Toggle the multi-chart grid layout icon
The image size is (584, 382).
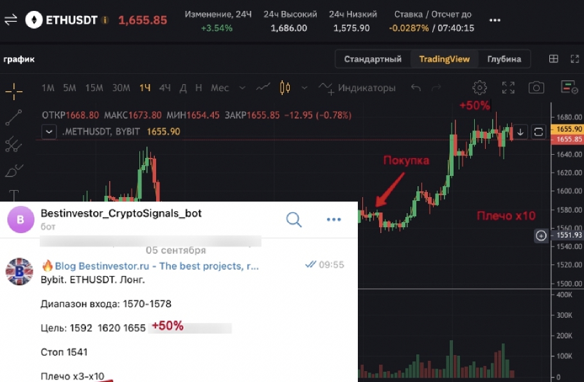553,59
